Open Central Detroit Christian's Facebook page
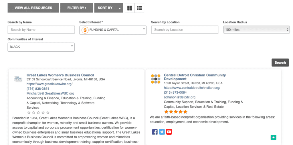Image resolution: width=293 pixels, height=145 pixels. tap(155, 132)
